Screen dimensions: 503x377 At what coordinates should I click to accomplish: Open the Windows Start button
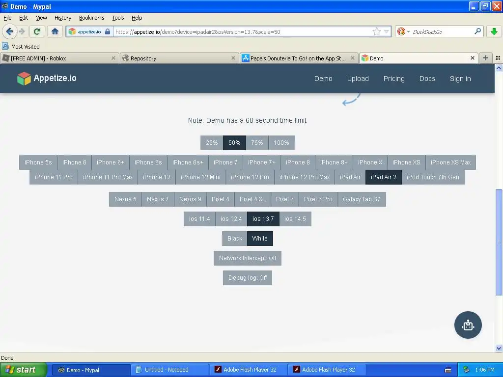pyautogui.click(x=23, y=370)
